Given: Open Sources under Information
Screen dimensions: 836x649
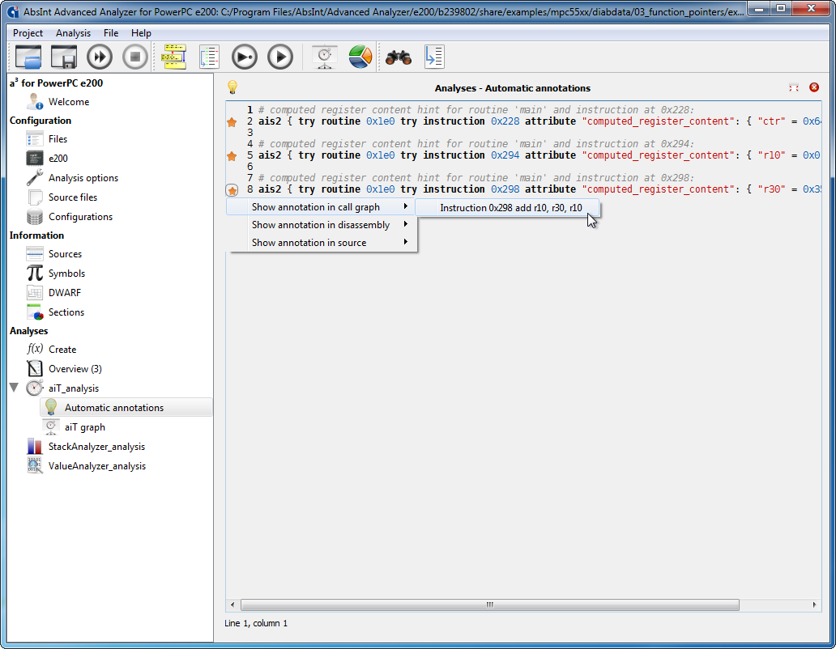Looking at the screenshot, I should point(65,254).
